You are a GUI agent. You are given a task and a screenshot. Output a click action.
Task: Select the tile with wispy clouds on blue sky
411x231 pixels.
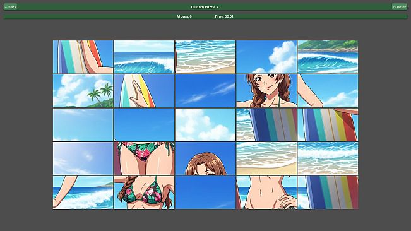(205, 91)
